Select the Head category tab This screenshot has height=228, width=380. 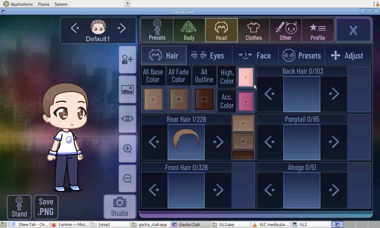coord(221,30)
